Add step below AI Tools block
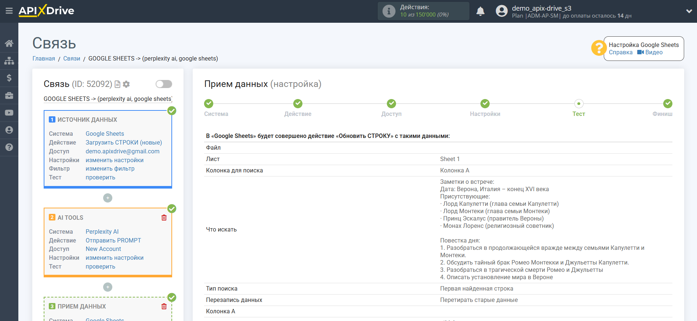 click(x=108, y=287)
